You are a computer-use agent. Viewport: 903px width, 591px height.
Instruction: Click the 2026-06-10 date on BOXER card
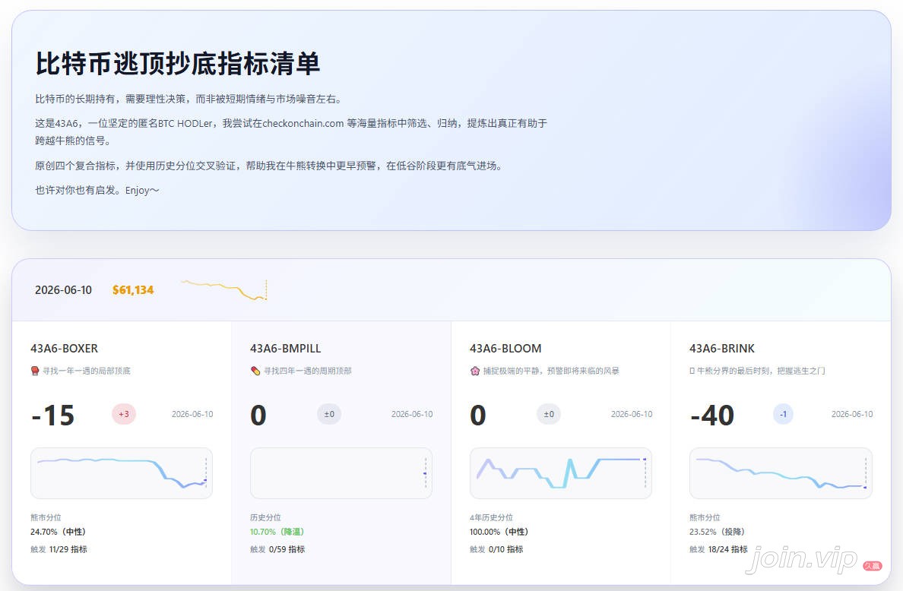point(192,414)
